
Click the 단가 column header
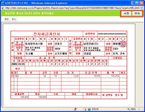pyautogui.click(x=70, y=73)
